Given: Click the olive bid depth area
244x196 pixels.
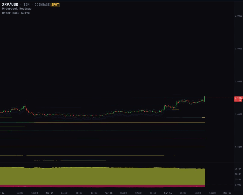Looking at the screenshot, I should click(103, 176).
